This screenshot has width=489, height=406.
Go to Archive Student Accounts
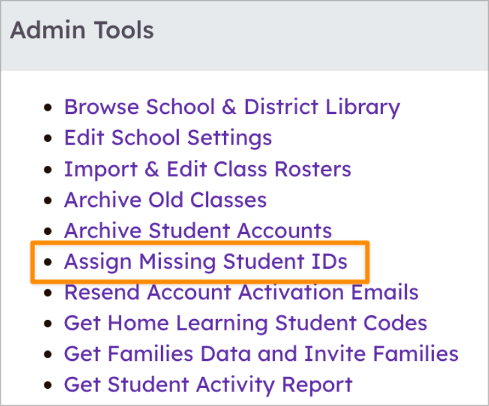click(x=197, y=231)
